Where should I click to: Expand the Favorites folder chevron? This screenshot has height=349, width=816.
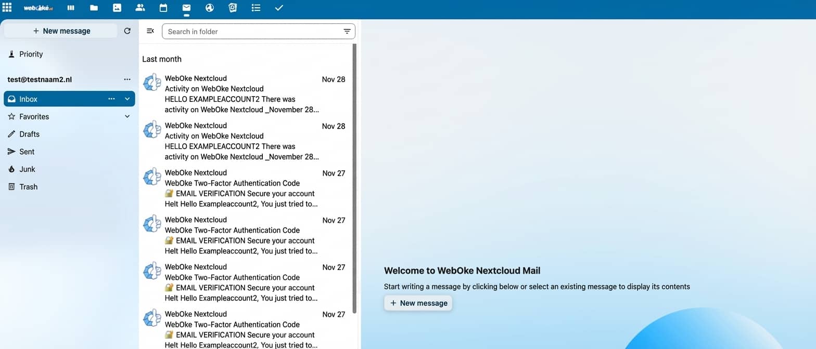127,117
